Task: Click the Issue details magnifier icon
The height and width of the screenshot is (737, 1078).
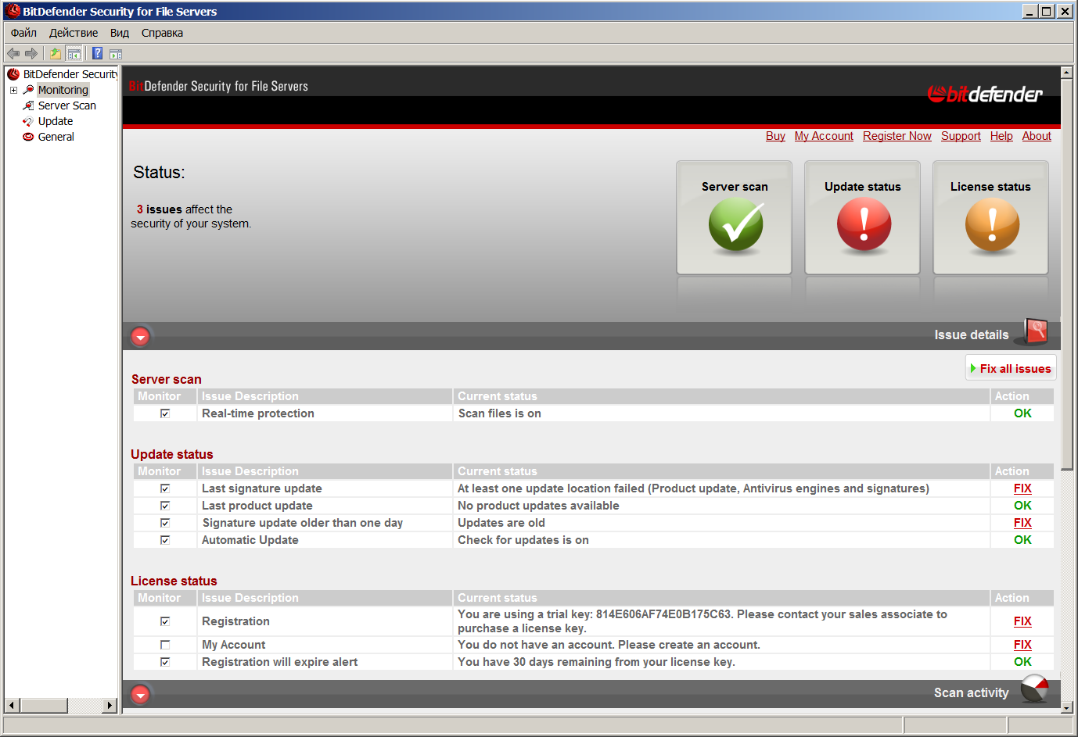Action: click(1035, 332)
